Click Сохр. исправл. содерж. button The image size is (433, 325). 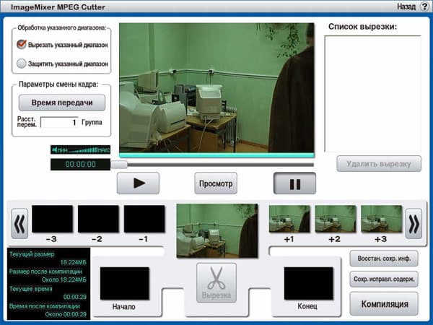pos(384,279)
